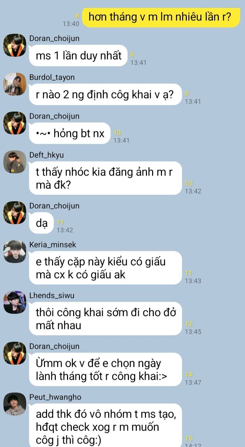Click the Keria_minsek sender name label
The width and height of the screenshot is (245, 447).
tap(53, 245)
